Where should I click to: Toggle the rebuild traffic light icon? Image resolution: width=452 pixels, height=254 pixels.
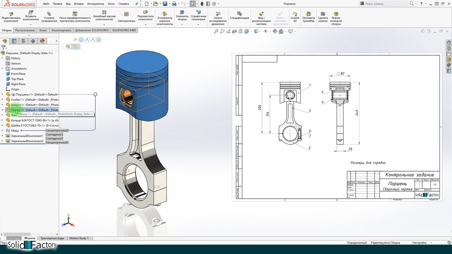click(202, 4)
